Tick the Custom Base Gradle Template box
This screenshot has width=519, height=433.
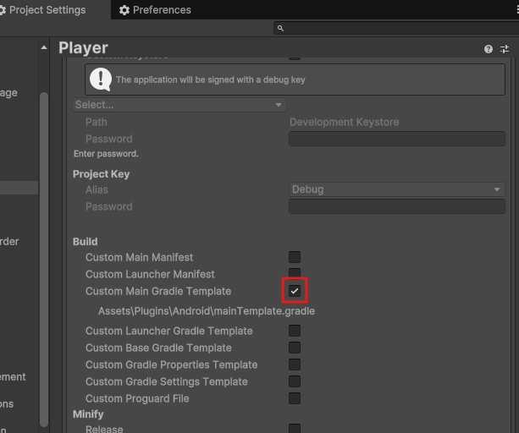[x=295, y=348]
